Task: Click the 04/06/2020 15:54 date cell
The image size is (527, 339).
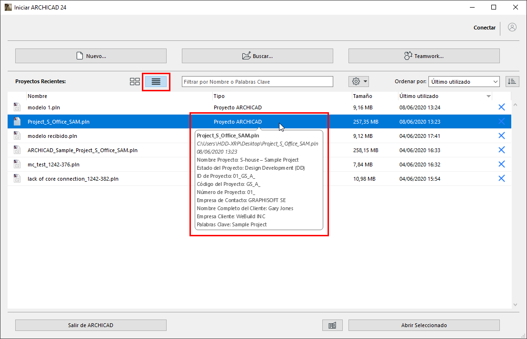Action: pos(420,179)
